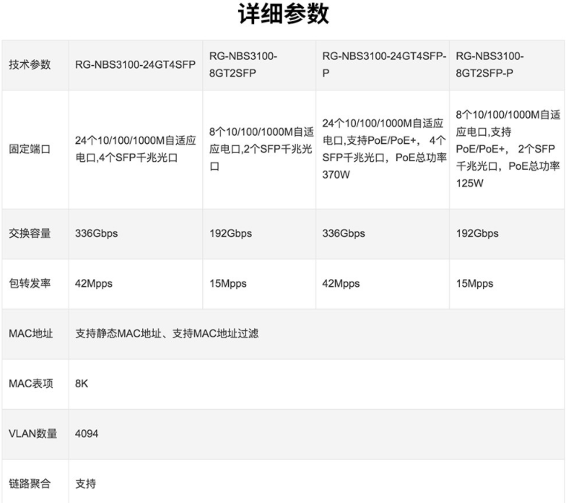
Task: Click the 支持静态MAC地址、支持MAC地址过滤 value
Action: [167, 333]
